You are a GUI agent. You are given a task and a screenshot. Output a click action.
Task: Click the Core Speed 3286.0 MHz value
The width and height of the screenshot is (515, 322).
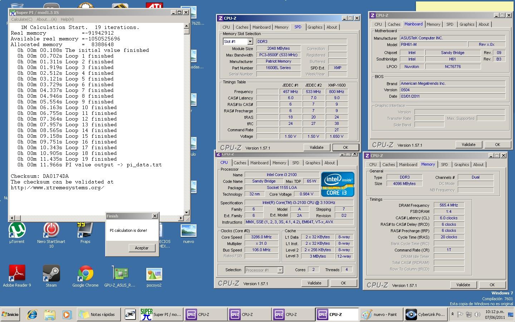click(261, 237)
